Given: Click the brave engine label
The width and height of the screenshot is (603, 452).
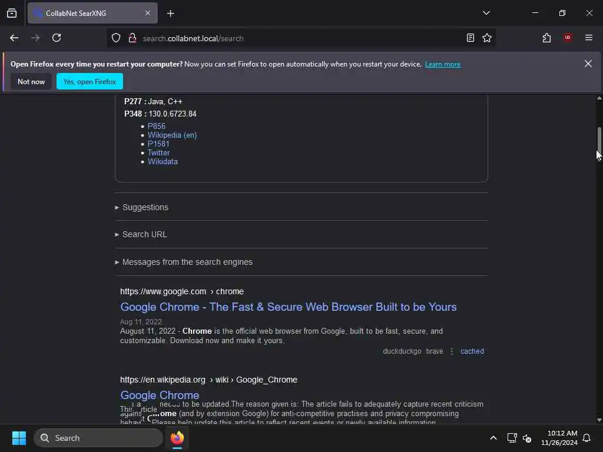Looking at the screenshot, I should pos(435,351).
